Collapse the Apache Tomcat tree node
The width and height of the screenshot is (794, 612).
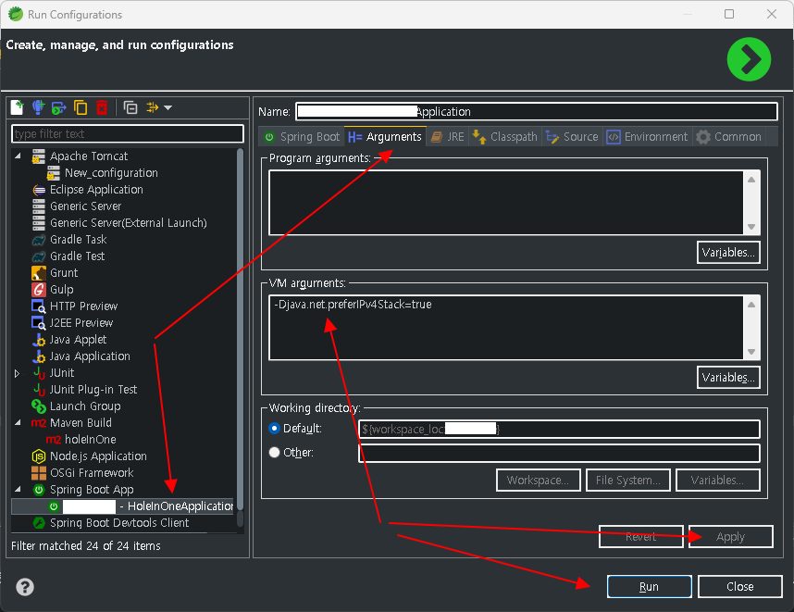(19, 156)
